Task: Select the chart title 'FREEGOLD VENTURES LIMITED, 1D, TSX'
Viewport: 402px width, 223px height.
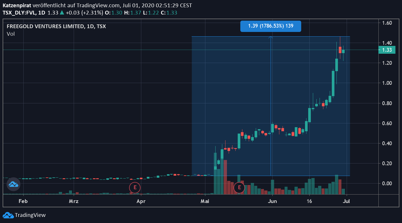Action: pyautogui.click(x=56, y=26)
